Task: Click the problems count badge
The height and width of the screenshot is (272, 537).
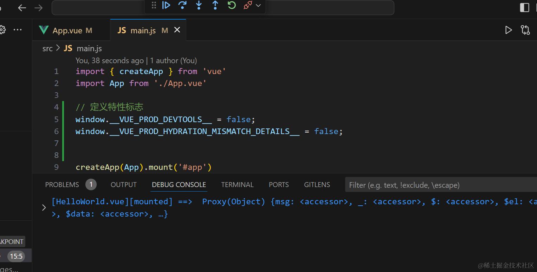Action: (91, 185)
